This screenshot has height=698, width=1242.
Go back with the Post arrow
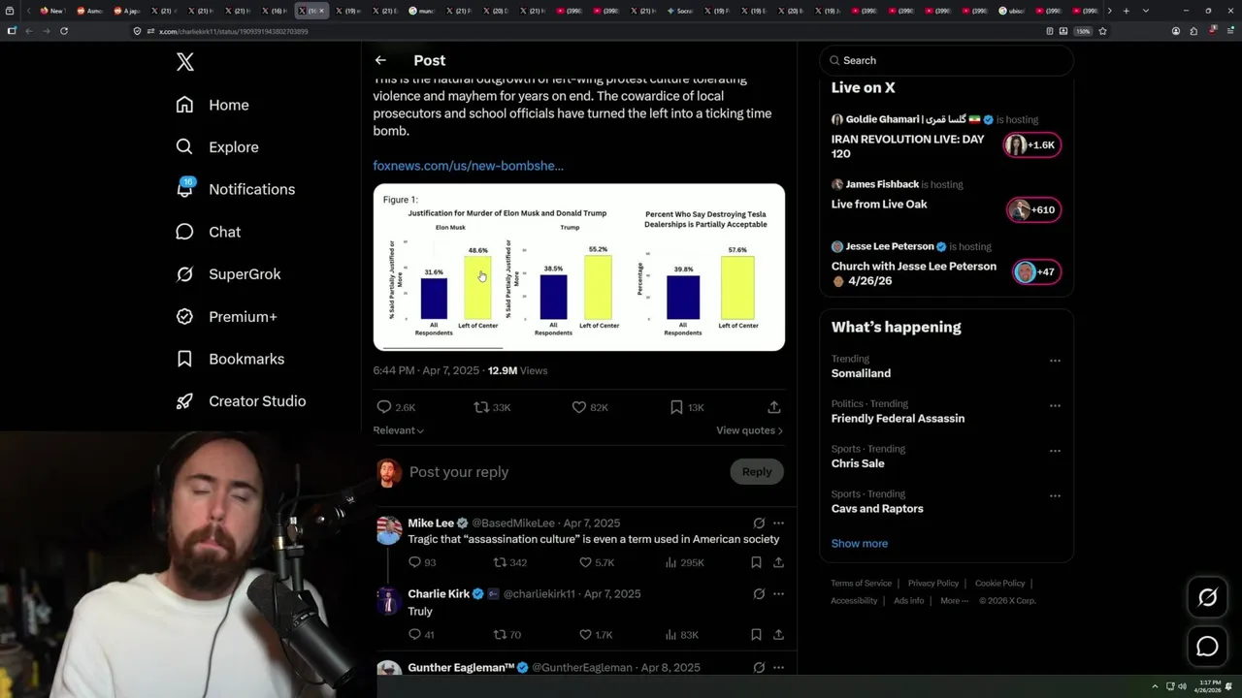[x=380, y=60]
